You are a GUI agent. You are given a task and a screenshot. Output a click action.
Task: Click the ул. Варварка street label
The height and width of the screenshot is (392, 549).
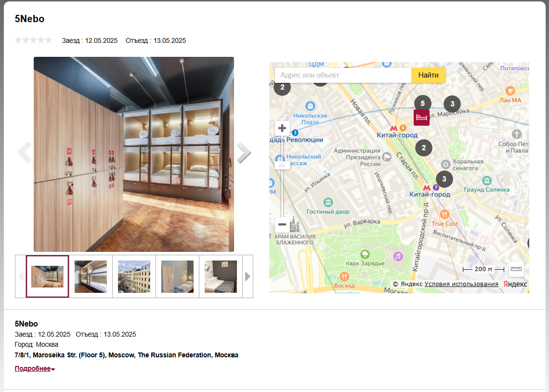pos(362,223)
